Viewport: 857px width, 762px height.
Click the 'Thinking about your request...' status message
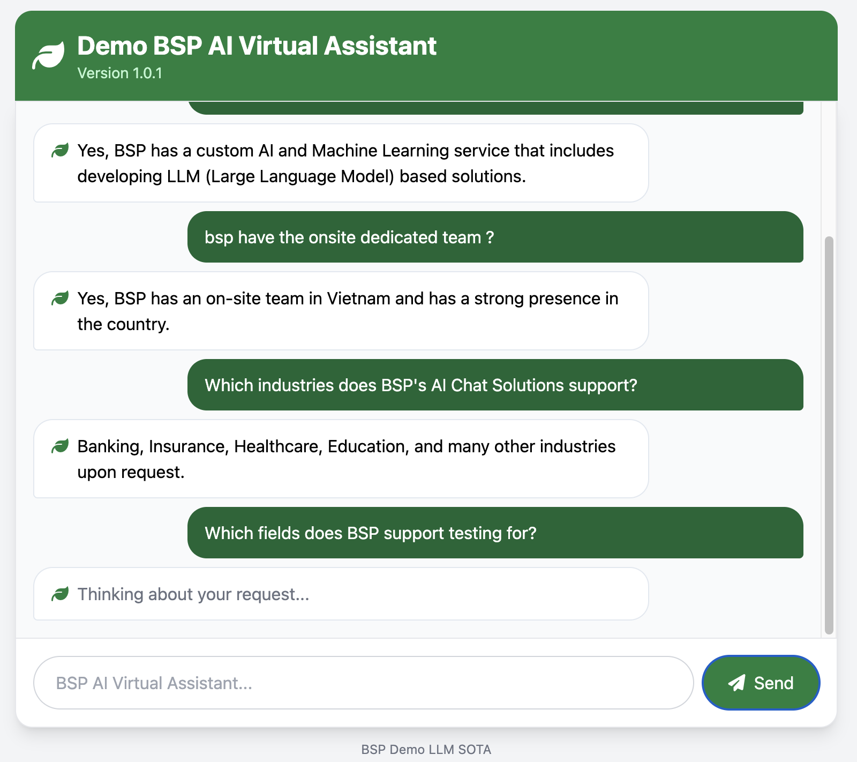click(x=341, y=594)
